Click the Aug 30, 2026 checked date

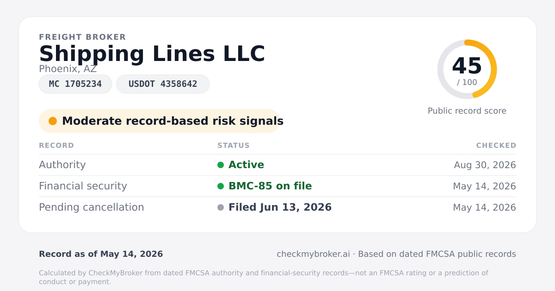(485, 165)
